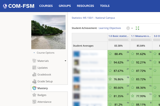This screenshot has width=160, height=106.
Task: Open the settings gear icon
Action: coord(128,28)
